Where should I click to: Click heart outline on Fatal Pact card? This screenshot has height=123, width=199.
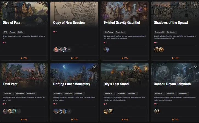point(44,67)
